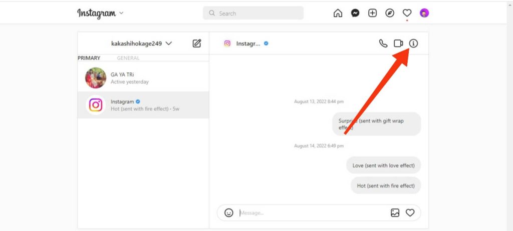513x231 pixels.
Task: Open the profile avatar in top bar
Action: (x=424, y=13)
